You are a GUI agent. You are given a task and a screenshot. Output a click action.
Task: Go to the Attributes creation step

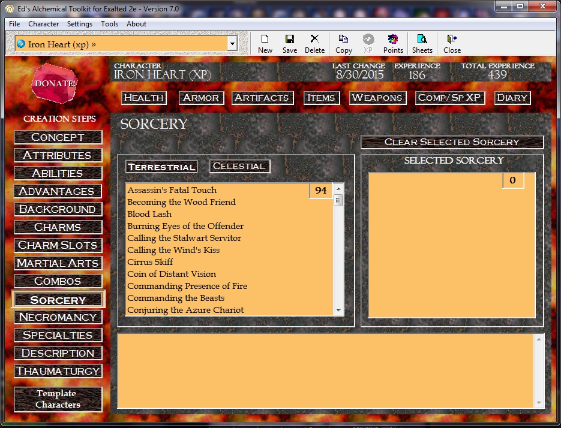pyautogui.click(x=58, y=155)
